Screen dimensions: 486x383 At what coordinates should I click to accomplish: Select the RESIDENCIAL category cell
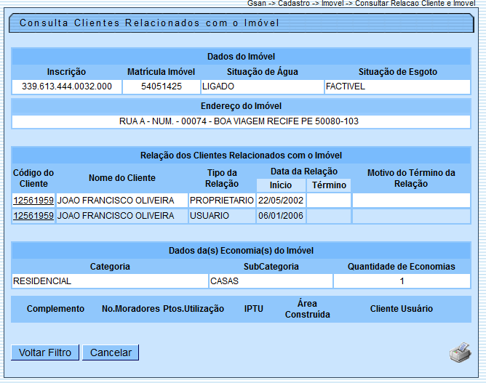point(110,281)
